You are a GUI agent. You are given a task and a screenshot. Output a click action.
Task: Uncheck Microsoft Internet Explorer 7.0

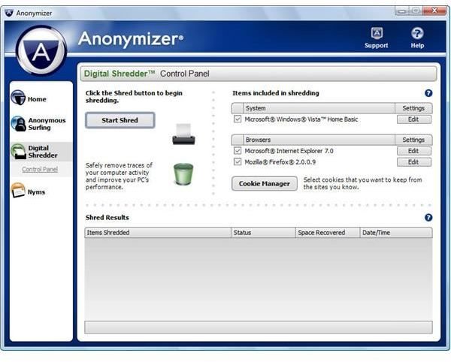point(238,150)
